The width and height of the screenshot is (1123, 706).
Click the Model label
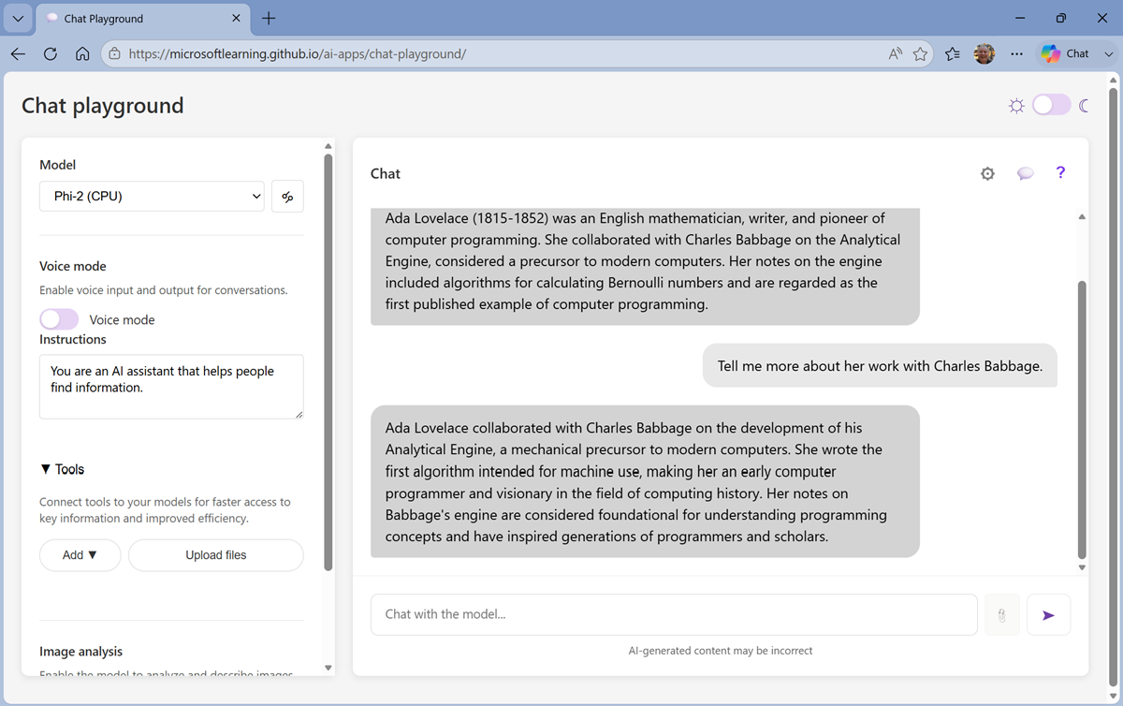click(58, 165)
